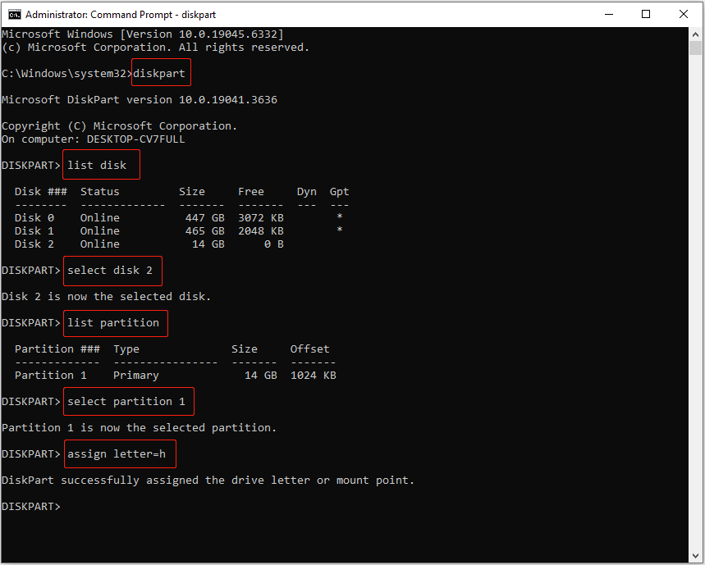Screen dimensions: 705x565
Task: Click the maximize button
Action: [x=645, y=14]
